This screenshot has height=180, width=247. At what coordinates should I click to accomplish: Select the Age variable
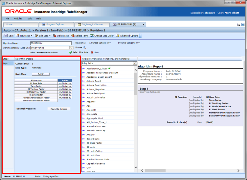88,106
